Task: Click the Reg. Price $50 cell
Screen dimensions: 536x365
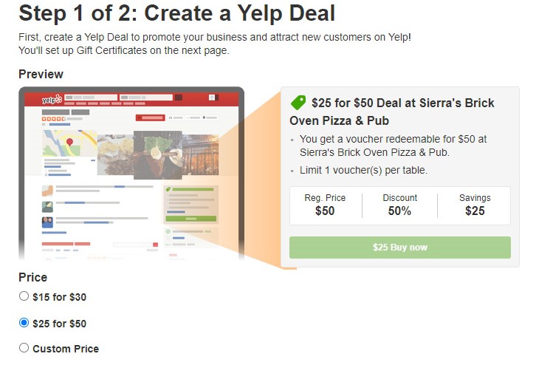Action: coord(325,205)
